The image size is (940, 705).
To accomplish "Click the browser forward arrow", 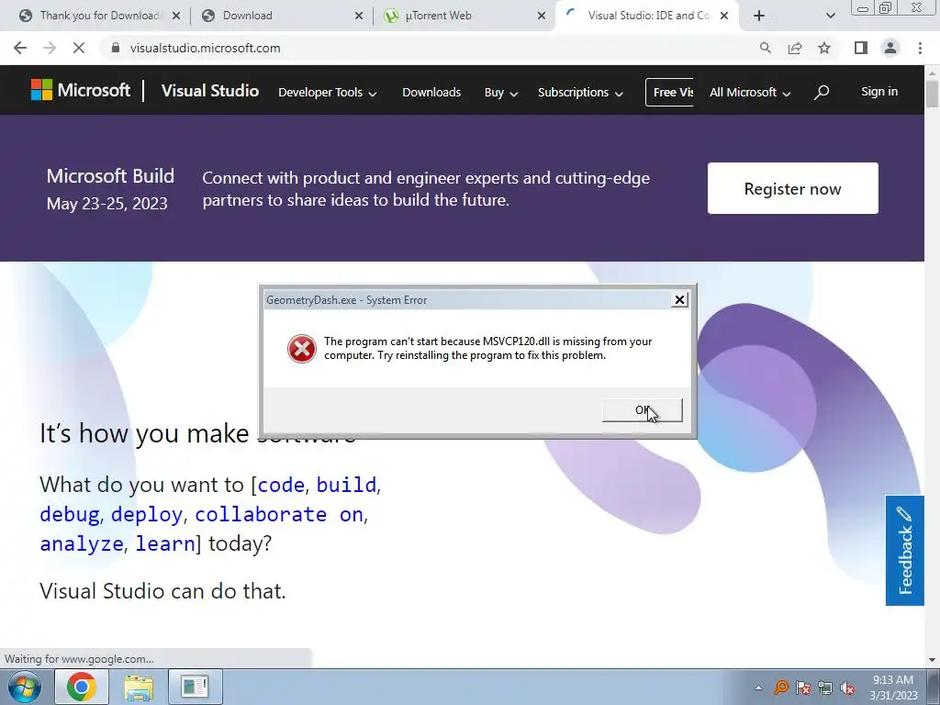I will [50, 48].
